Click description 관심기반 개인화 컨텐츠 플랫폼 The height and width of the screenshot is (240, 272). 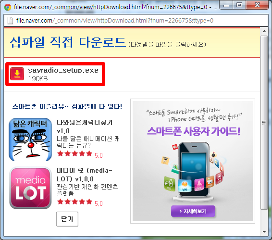coord(87,190)
